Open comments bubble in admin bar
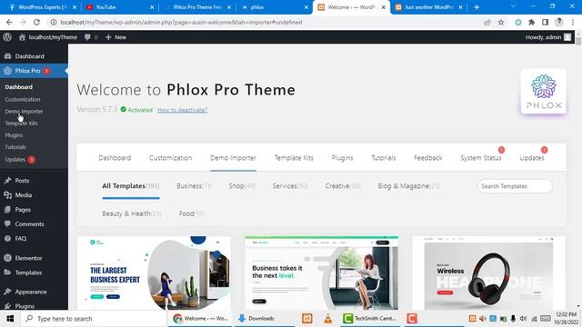 [x=91, y=37]
